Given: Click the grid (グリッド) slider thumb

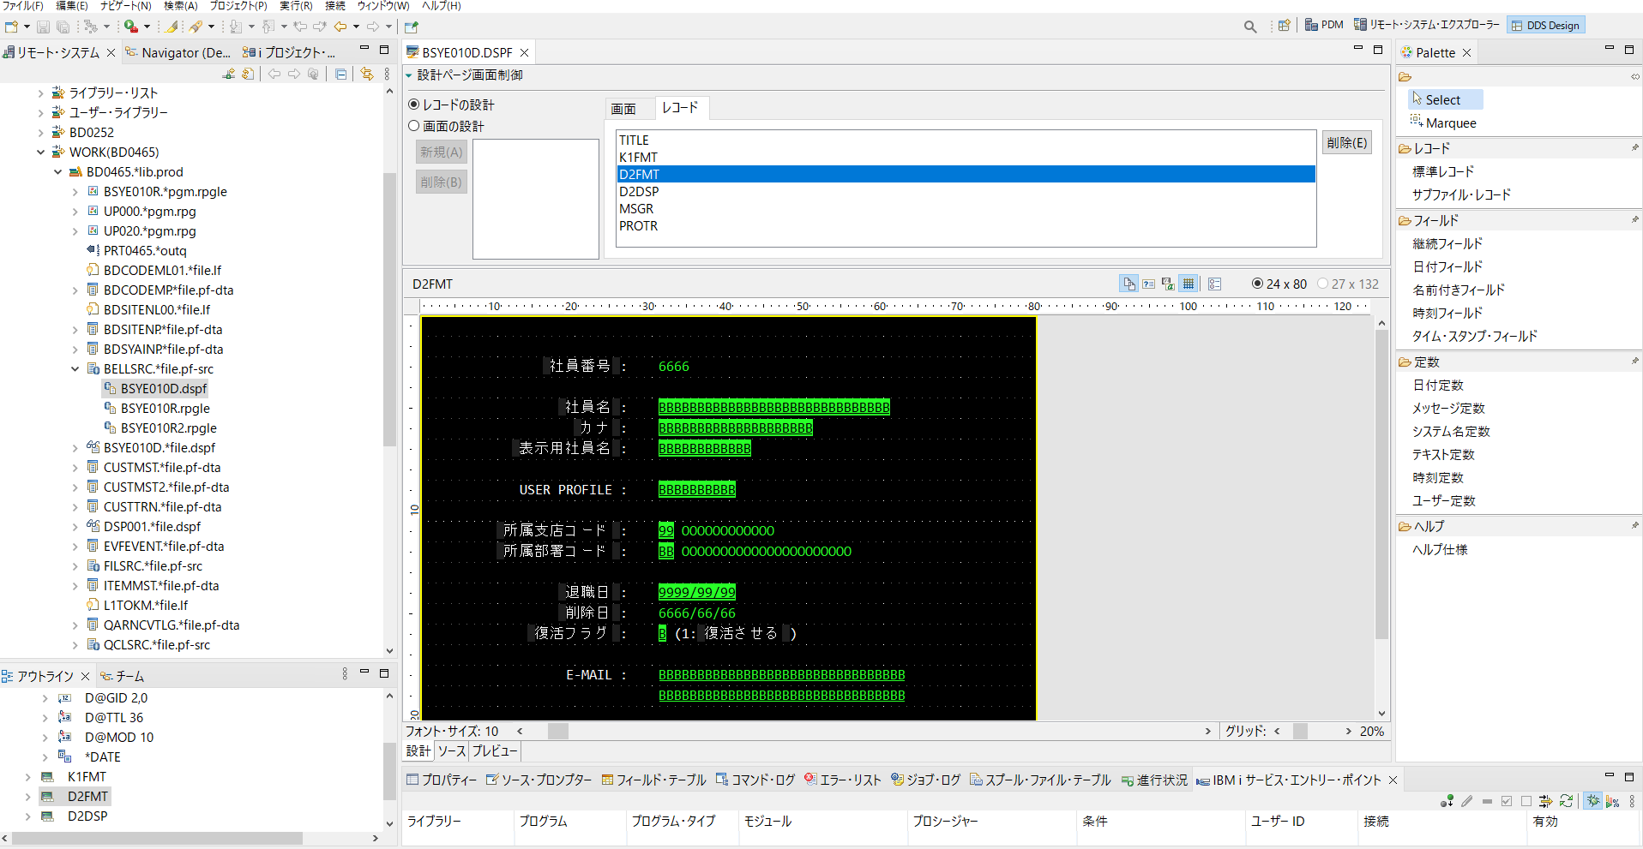Looking at the screenshot, I should 1300,731.
